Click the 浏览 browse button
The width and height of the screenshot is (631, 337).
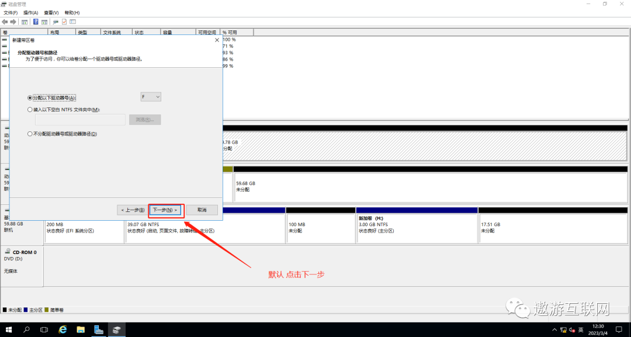(145, 120)
